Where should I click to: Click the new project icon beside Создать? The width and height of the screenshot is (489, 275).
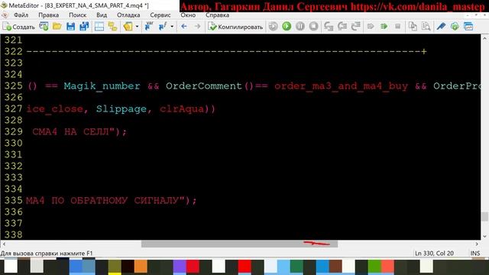pos(44,27)
